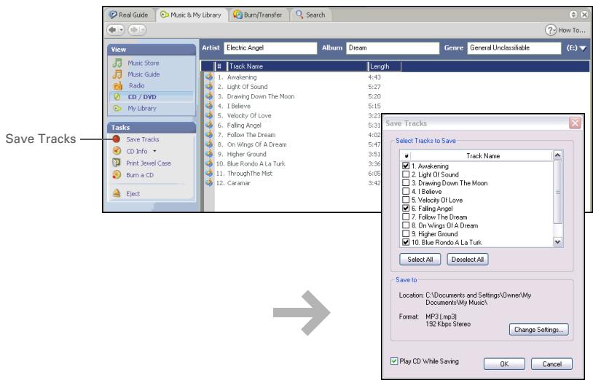Click the track icon beside Awakening
This screenshot has width=593, height=380.
point(209,77)
